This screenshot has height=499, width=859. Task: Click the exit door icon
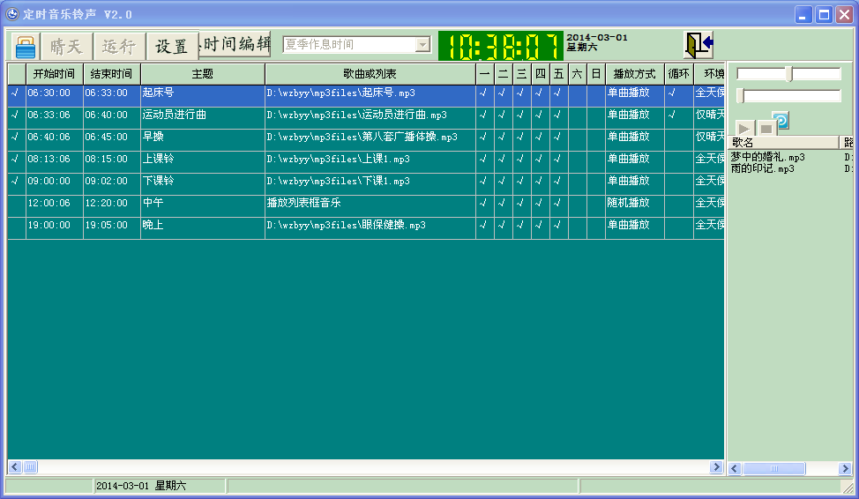(x=698, y=45)
